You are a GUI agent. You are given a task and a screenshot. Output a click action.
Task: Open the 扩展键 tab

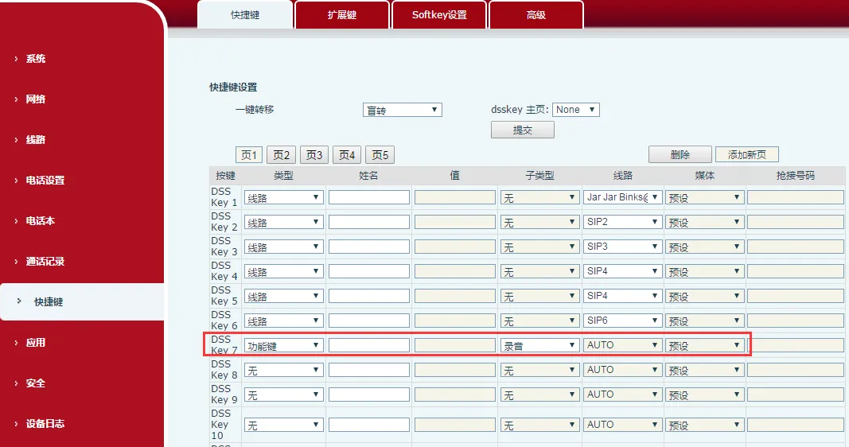[x=341, y=15]
